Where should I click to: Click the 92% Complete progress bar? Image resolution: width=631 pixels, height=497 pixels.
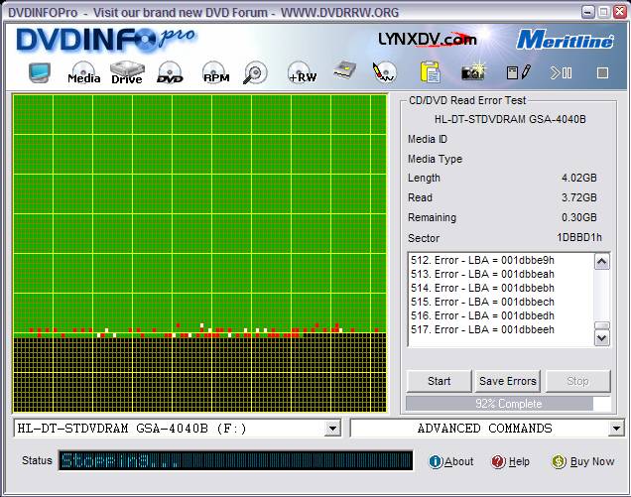508,403
